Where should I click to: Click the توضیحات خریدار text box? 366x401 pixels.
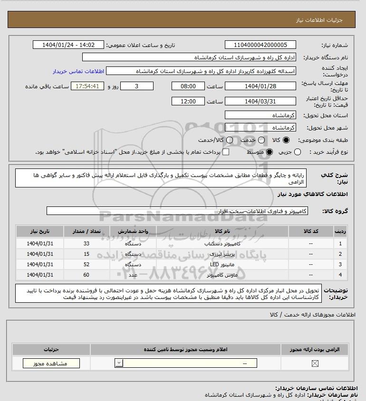tap(169, 293)
